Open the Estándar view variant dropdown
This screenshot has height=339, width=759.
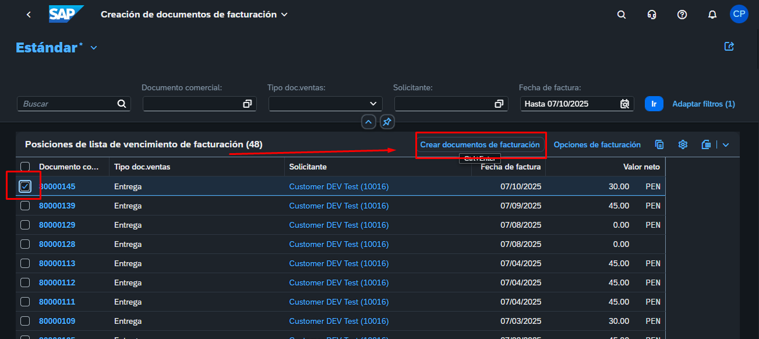pos(94,48)
